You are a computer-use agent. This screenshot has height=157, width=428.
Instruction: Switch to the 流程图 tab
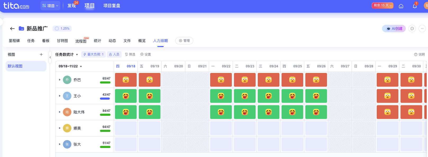81,41
